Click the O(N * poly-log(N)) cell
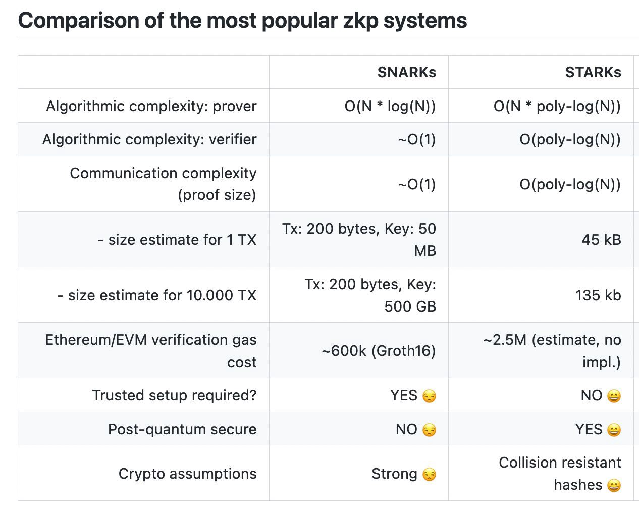639x511 pixels. coord(557,106)
